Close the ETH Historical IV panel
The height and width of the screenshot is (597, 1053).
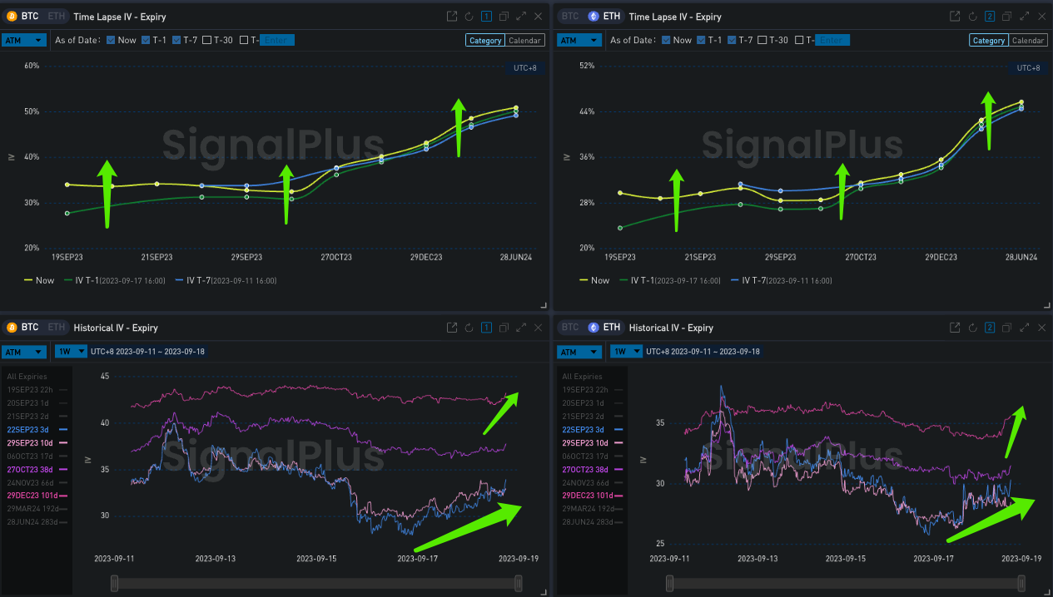tap(1041, 328)
